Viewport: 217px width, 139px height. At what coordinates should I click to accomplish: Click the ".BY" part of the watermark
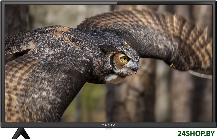(209, 133)
